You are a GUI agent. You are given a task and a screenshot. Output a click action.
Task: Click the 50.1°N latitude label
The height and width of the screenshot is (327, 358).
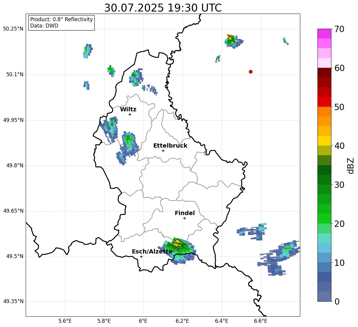(15, 75)
